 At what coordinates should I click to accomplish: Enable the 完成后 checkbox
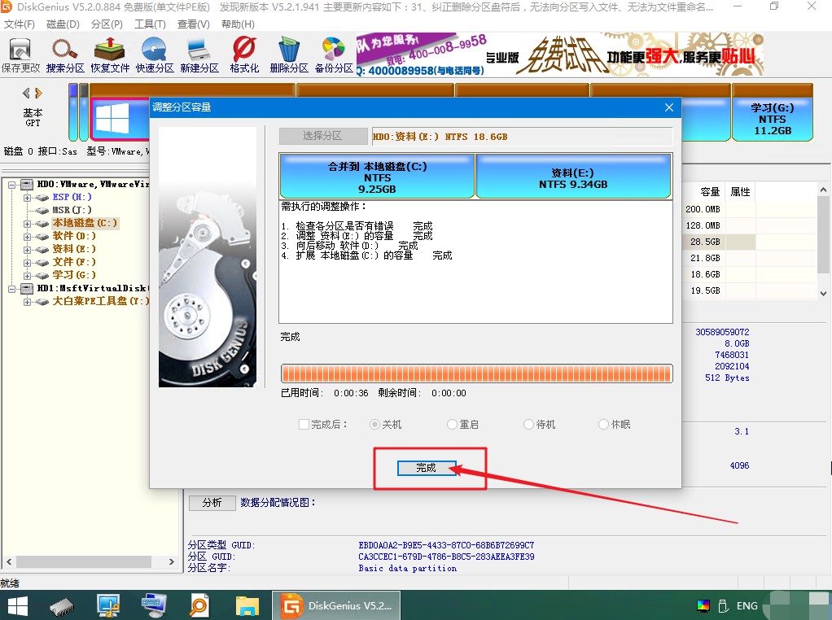click(304, 425)
